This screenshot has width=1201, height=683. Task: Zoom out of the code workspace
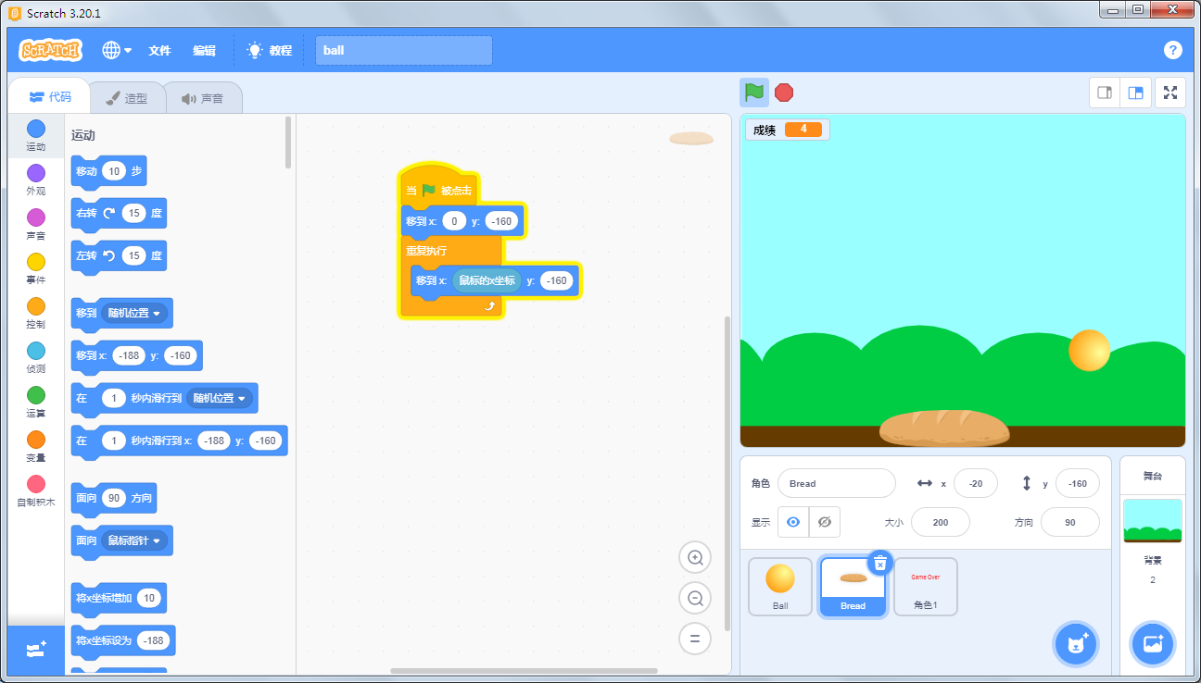(x=695, y=598)
